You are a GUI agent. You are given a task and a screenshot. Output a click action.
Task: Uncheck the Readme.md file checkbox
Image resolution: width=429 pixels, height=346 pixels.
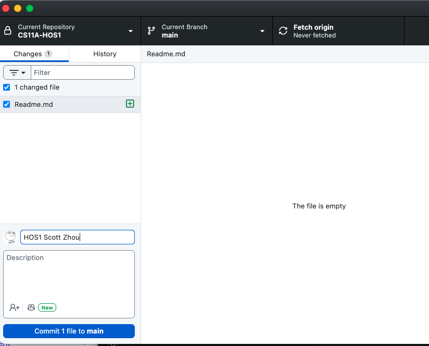(6, 104)
